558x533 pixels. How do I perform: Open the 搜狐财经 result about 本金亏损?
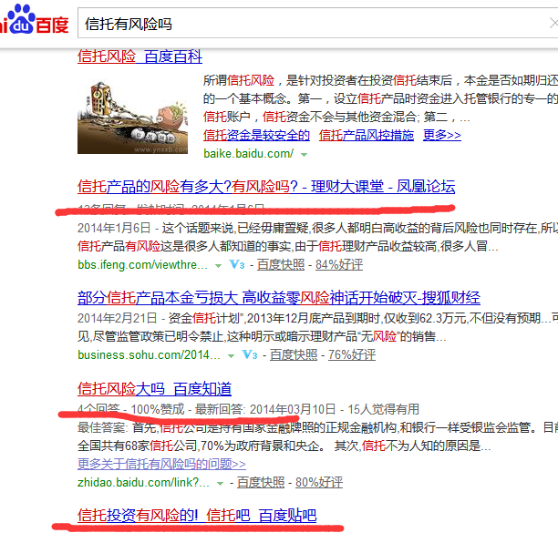pos(279,298)
